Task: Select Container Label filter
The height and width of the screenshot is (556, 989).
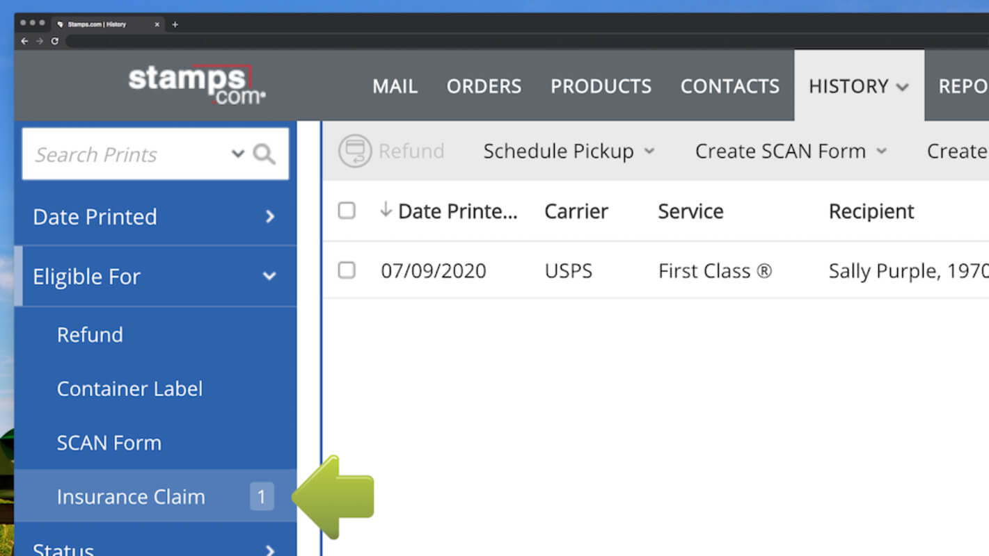Action: point(129,389)
